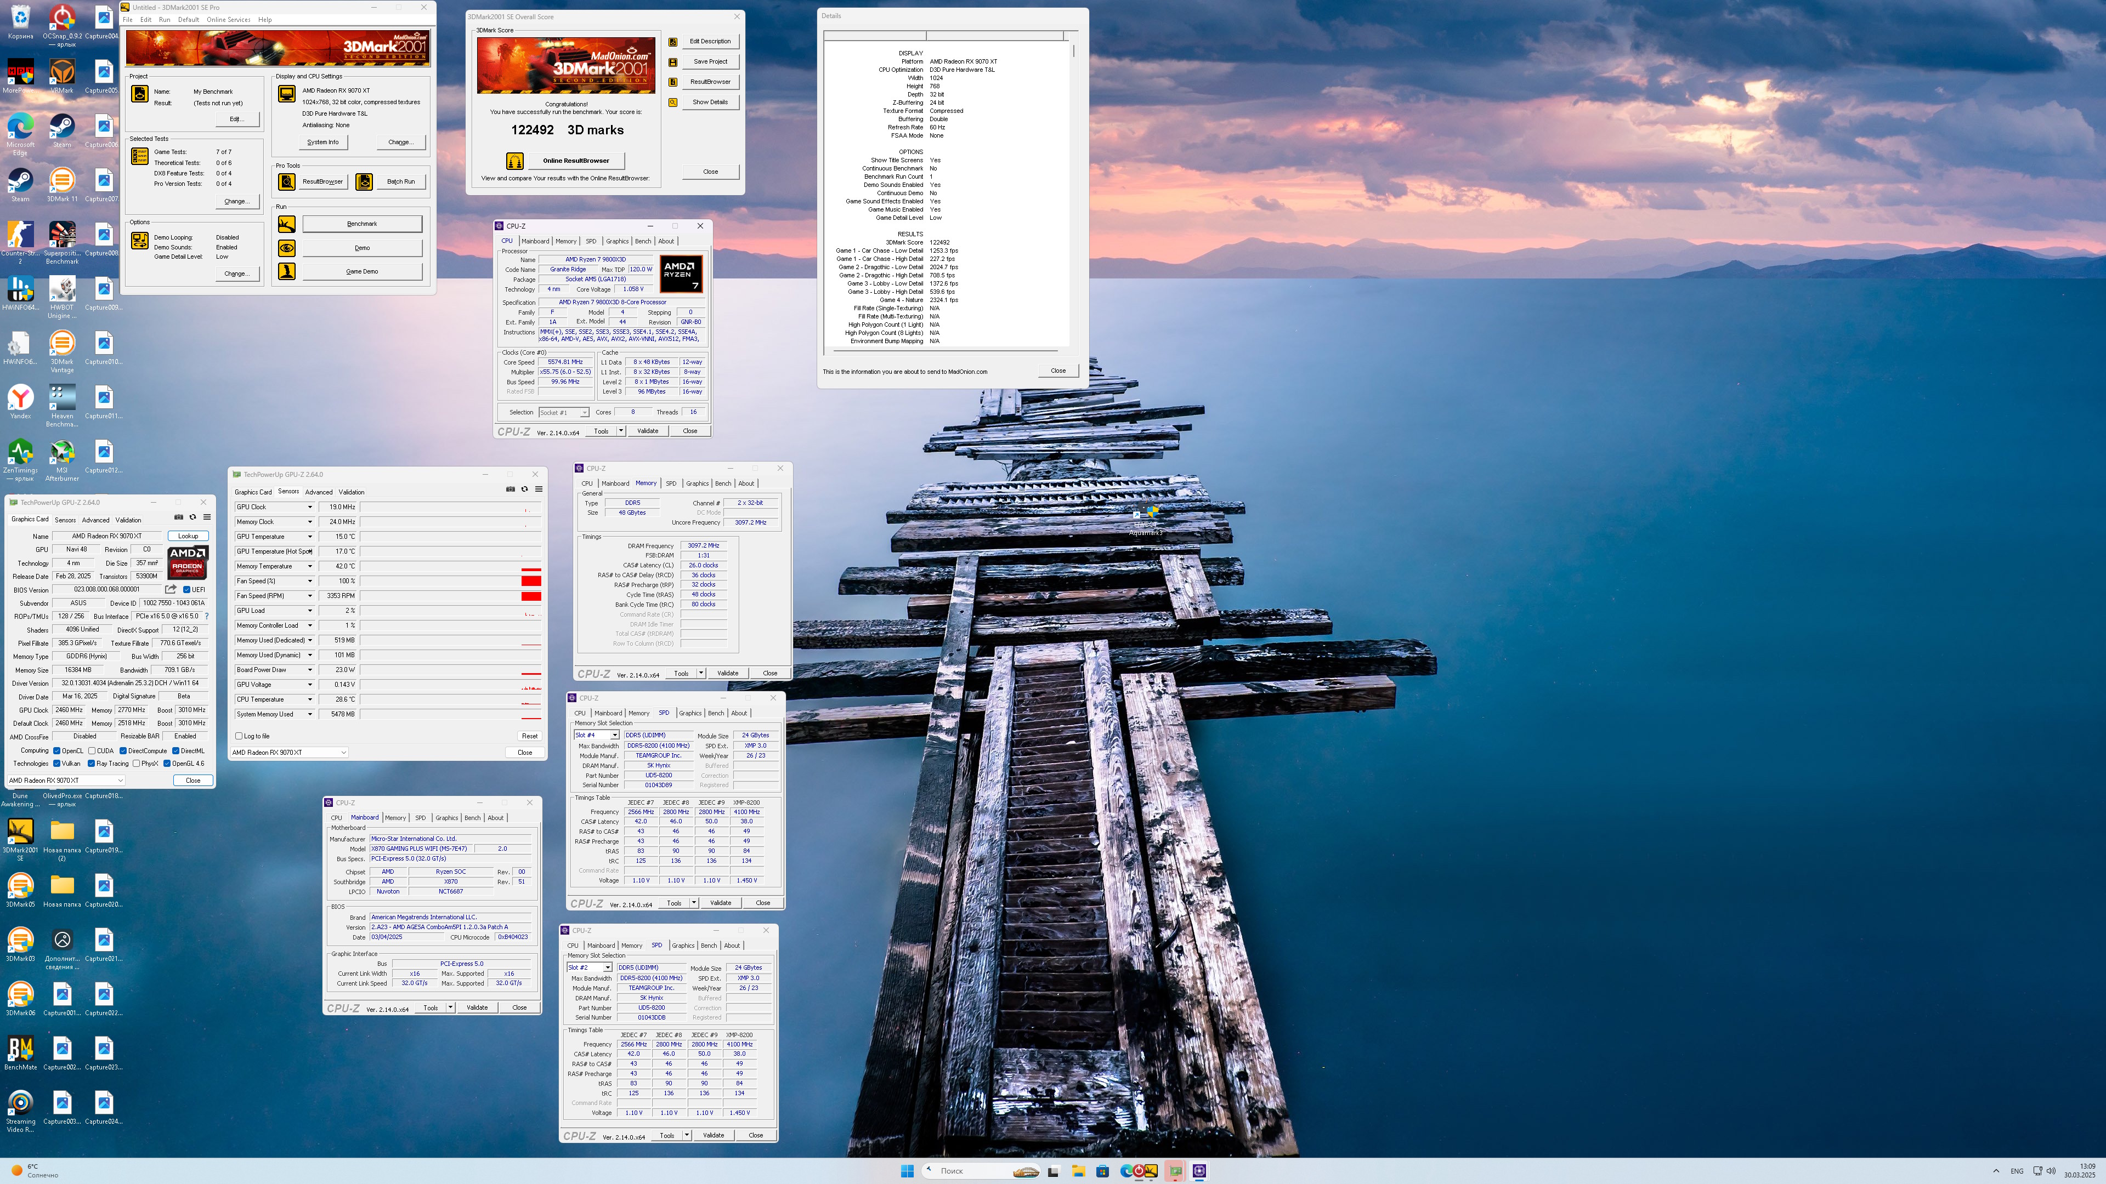Click the Save Project disk icon
The width and height of the screenshot is (2106, 1184).
point(673,62)
